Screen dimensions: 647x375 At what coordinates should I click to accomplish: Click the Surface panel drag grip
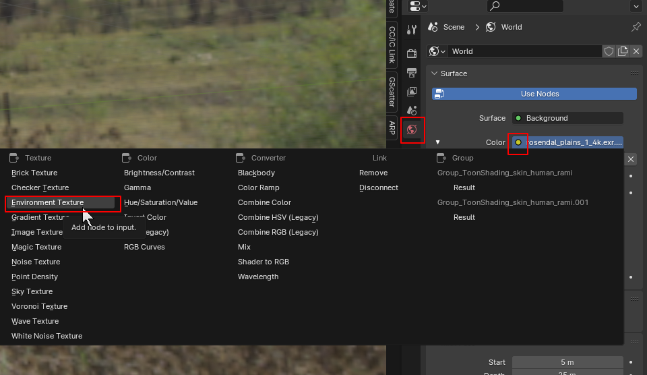pos(635,74)
